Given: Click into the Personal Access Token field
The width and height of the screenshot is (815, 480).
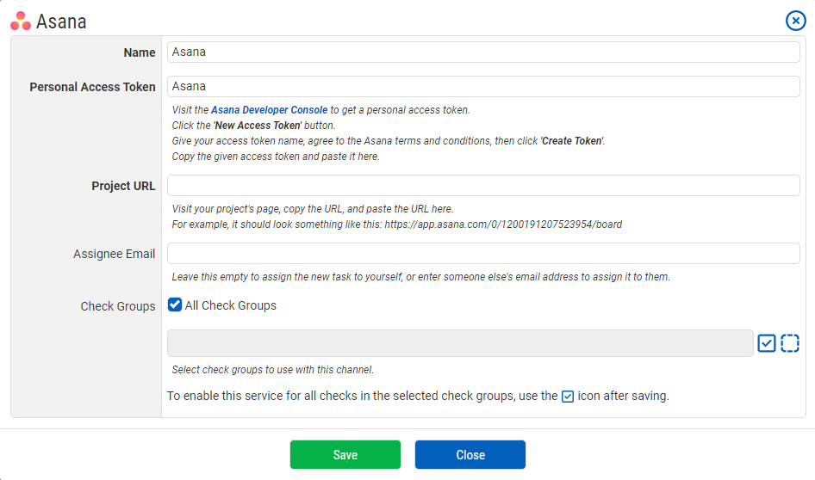Looking at the screenshot, I should tap(483, 87).
